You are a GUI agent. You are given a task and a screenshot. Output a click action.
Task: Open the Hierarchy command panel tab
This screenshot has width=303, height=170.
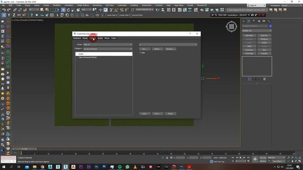pyautogui.click(x=254, y=21)
